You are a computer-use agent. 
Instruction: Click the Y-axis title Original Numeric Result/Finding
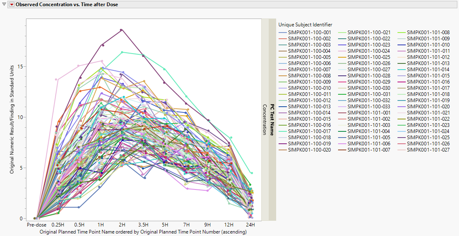12,120
